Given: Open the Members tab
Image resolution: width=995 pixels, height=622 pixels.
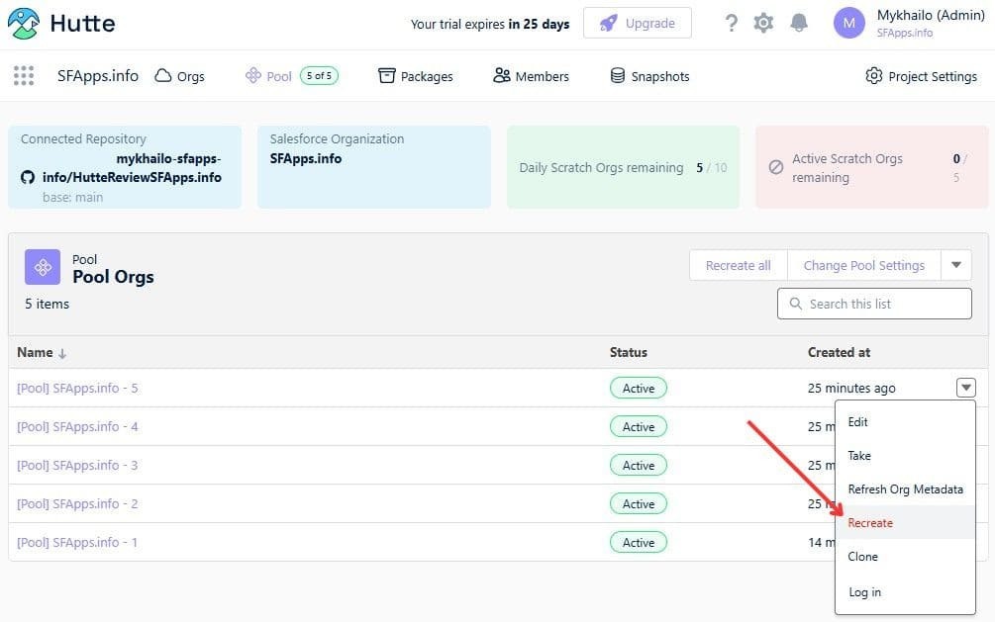Looking at the screenshot, I should coord(531,76).
